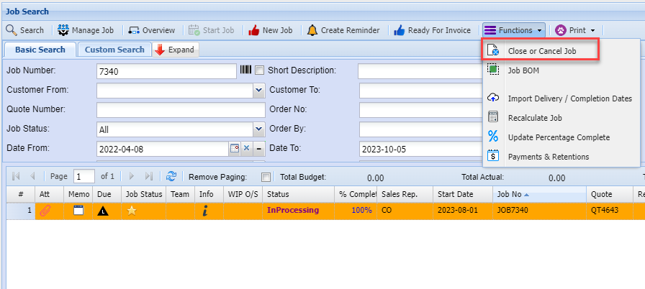The width and height of the screenshot is (645, 289).
Task: Mark job Ready For Invoice
Action: (432, 30)
